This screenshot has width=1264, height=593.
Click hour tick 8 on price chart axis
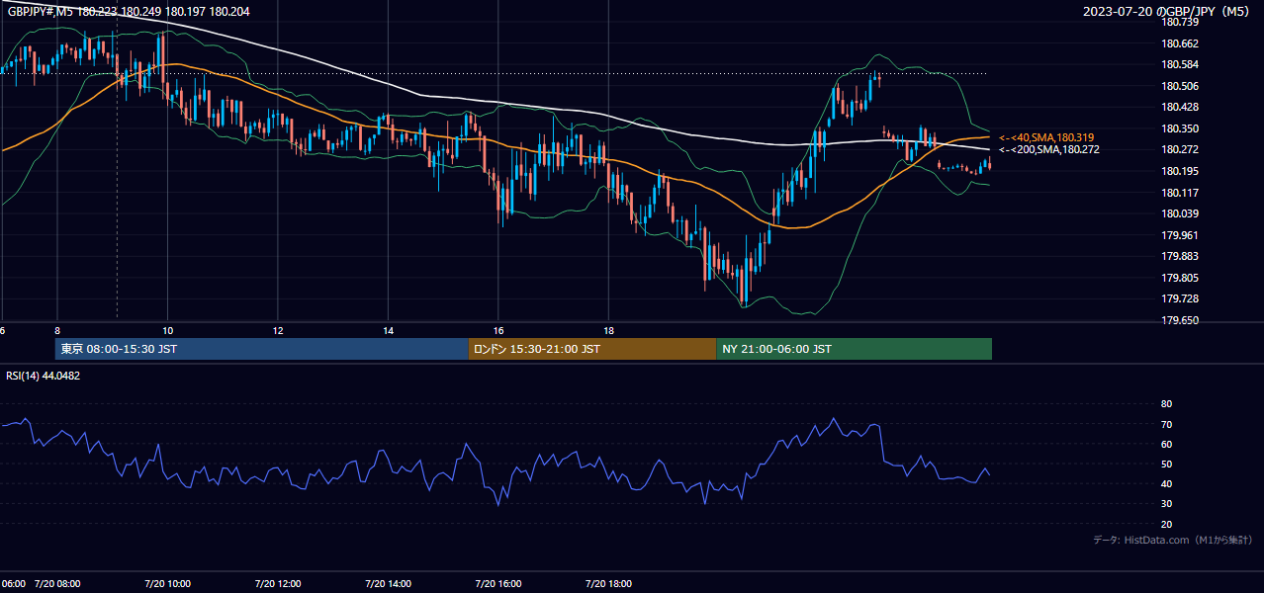click(x=57, y=330)
